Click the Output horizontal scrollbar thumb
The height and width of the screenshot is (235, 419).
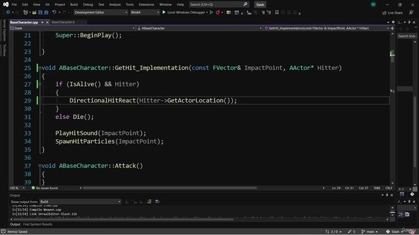coord(123,219)
